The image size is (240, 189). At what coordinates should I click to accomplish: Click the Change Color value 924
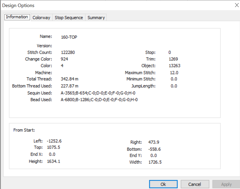point(64,59)
